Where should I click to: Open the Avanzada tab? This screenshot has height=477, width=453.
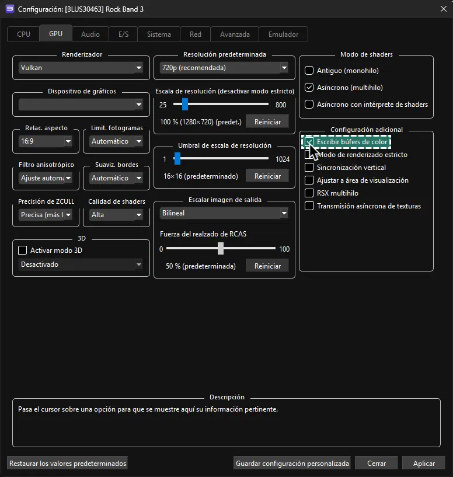tap(235, 34)
